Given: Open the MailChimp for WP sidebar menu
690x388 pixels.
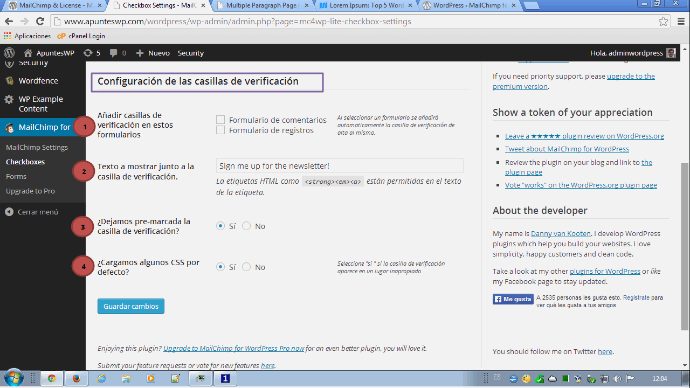Looking at the screenshot, I should coord(43,127).
